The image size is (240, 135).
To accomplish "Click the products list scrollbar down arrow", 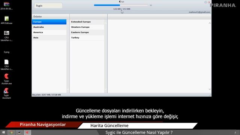I will (68, 89).
